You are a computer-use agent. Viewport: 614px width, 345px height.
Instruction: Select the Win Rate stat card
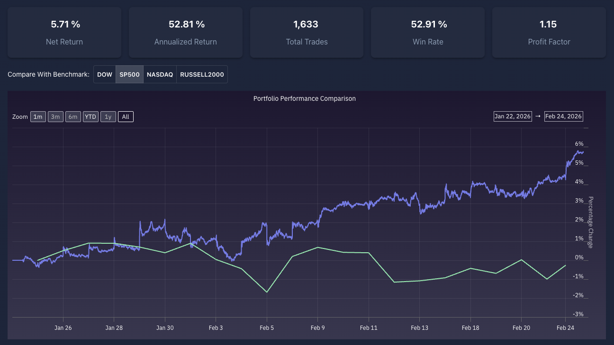[x=428, y=32]
